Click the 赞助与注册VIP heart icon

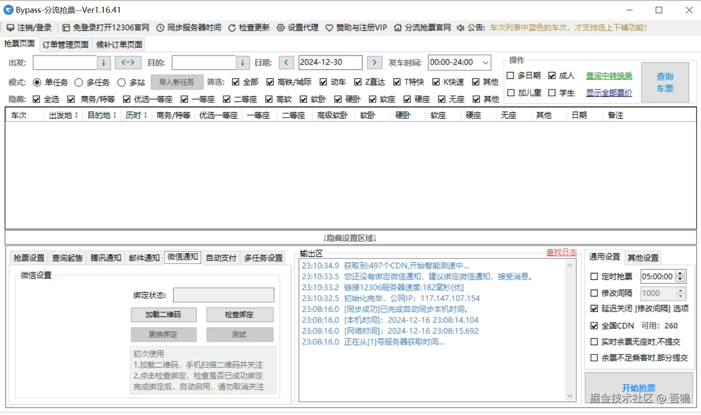point(329,28)
